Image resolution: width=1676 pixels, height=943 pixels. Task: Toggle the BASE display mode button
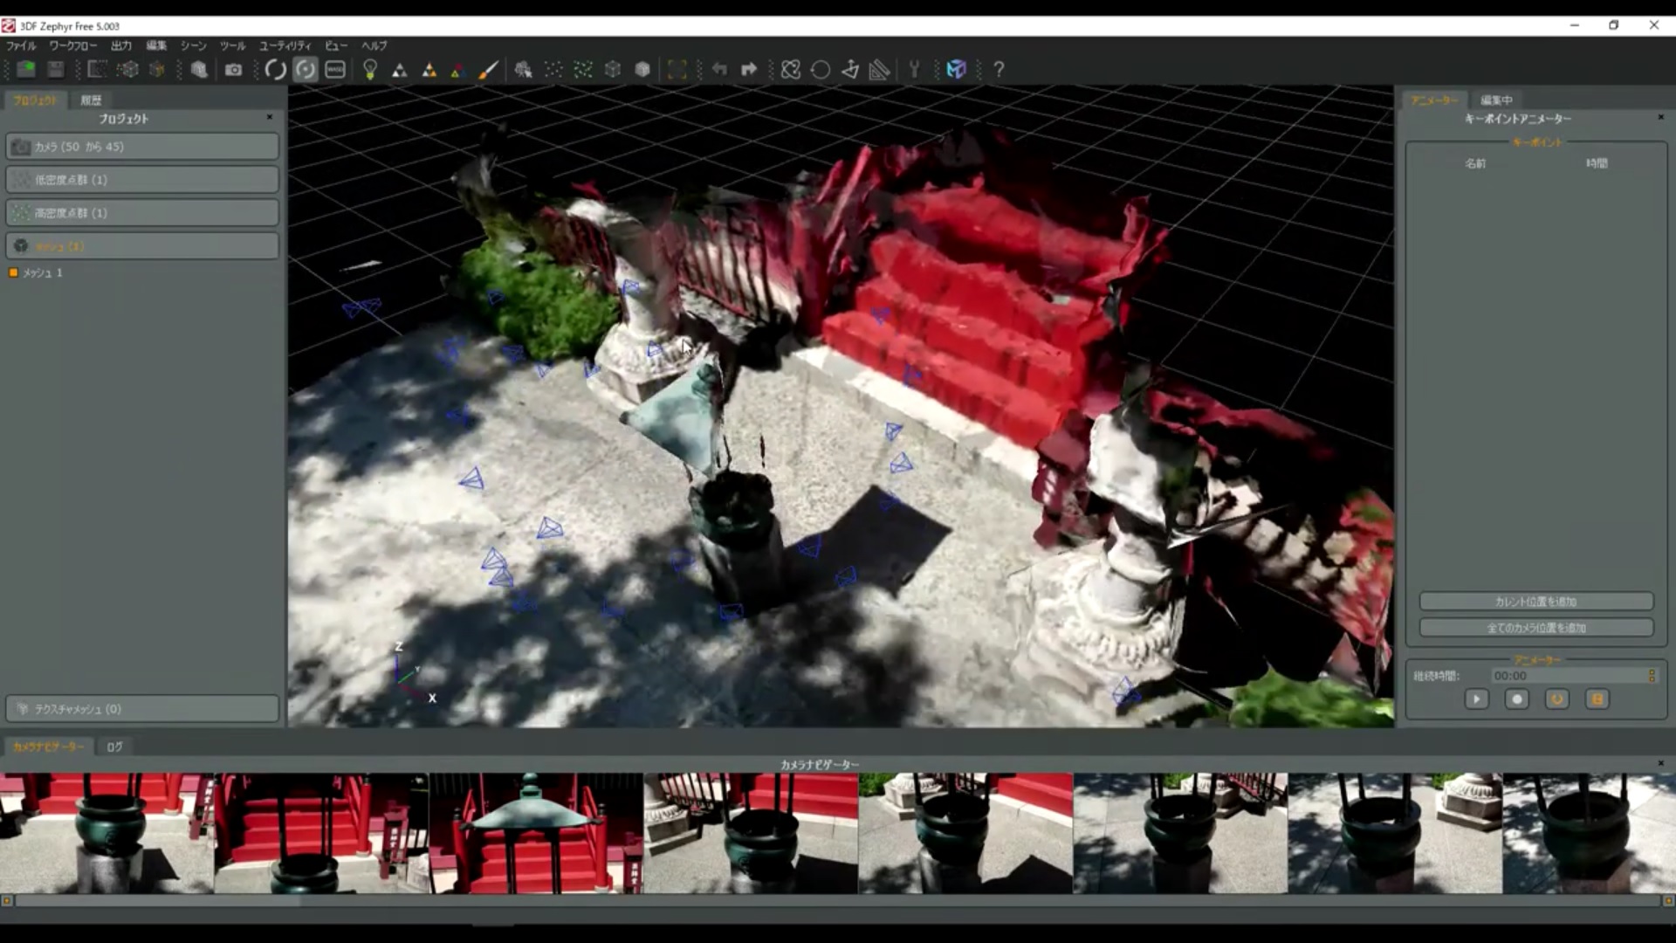334,70
